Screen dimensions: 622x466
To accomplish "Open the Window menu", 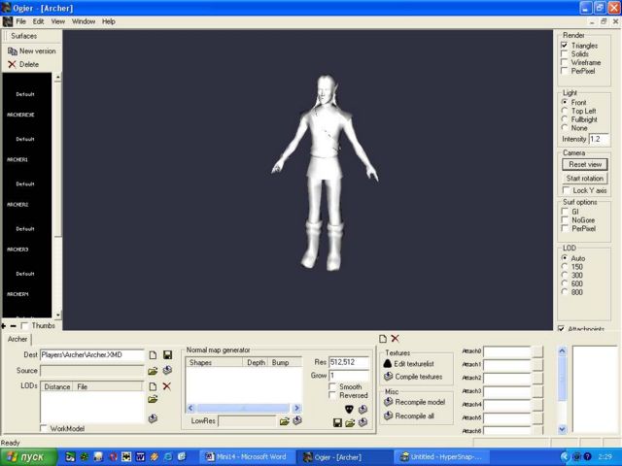I will tap(84, 21).
